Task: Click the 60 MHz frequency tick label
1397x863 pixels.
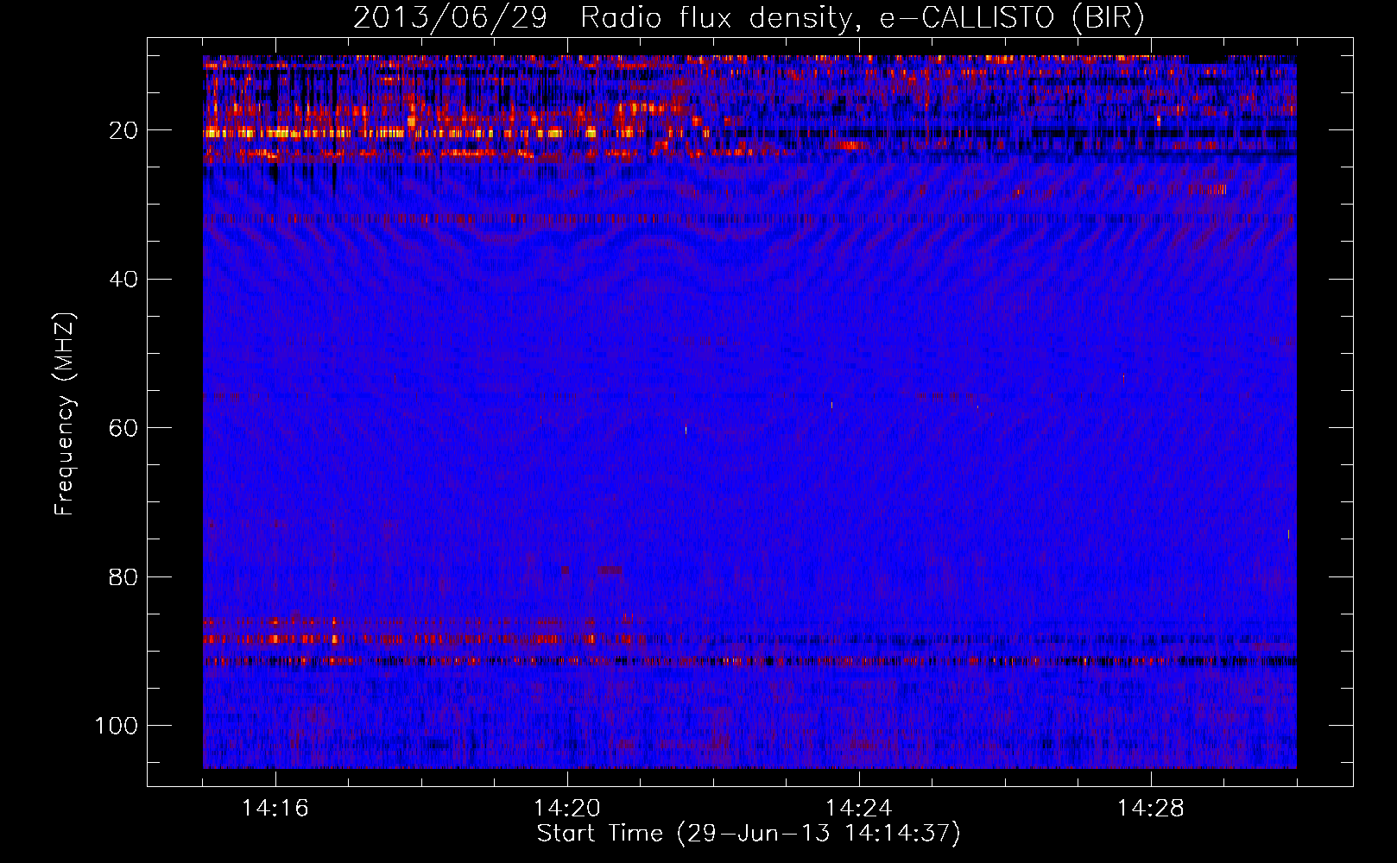Action: tap(123, 428)
